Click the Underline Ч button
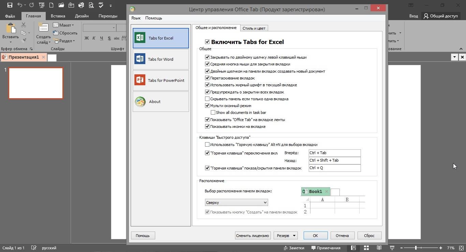 [101, 38]
